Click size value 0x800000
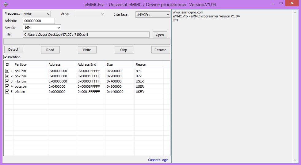The width and height of the screenshot is (301, 165). (x=114, y=86)
